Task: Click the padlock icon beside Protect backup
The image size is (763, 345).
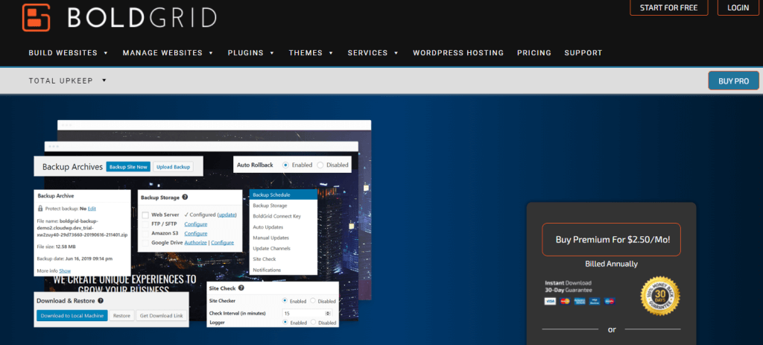Action: click(x=40, y=208)
